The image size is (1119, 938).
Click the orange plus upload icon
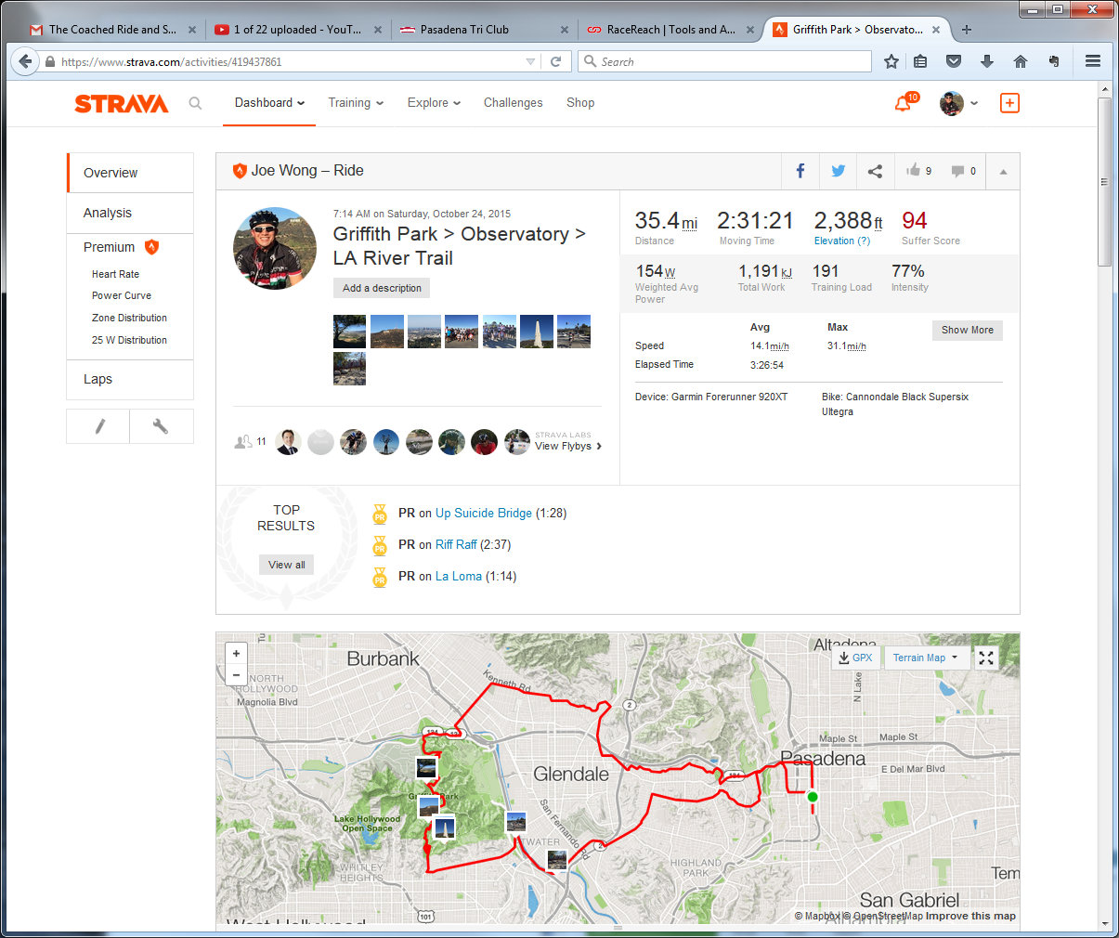coord(1009,103)
